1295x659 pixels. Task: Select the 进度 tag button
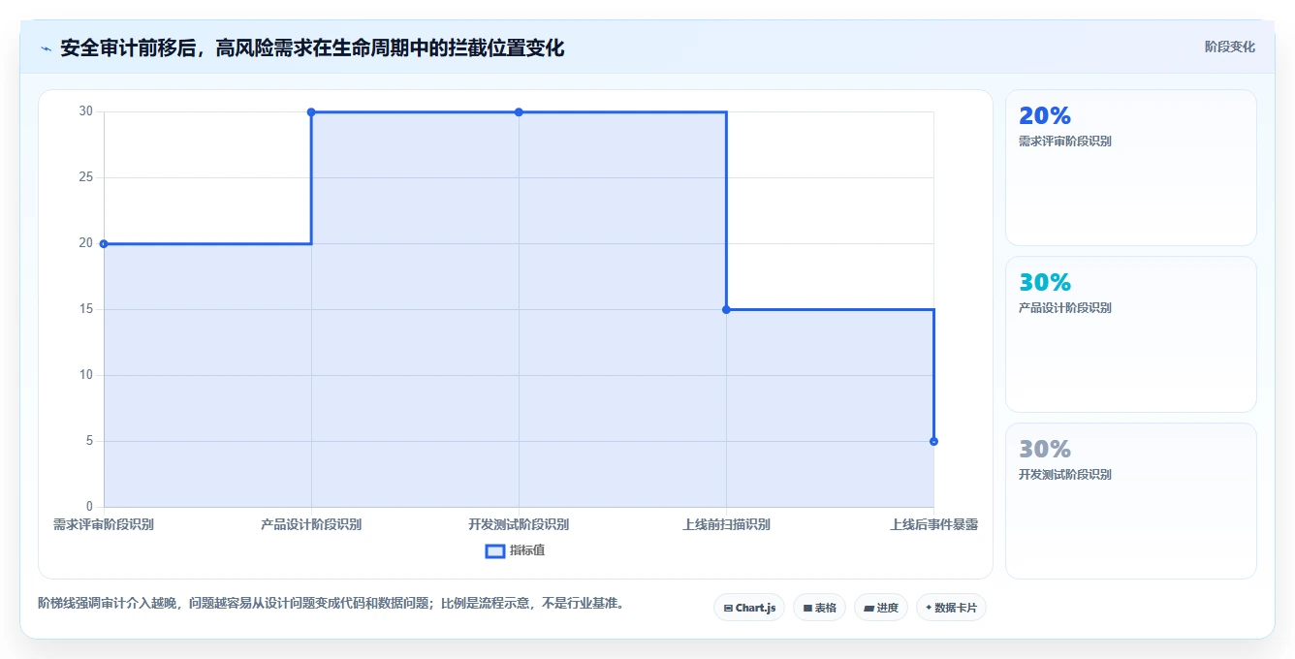coord(880,608)
